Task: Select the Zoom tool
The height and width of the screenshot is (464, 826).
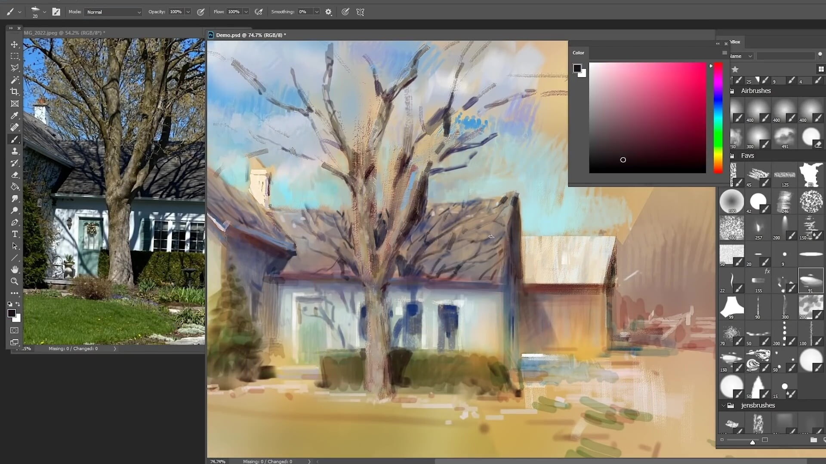Action: click(x=15, y=281)
